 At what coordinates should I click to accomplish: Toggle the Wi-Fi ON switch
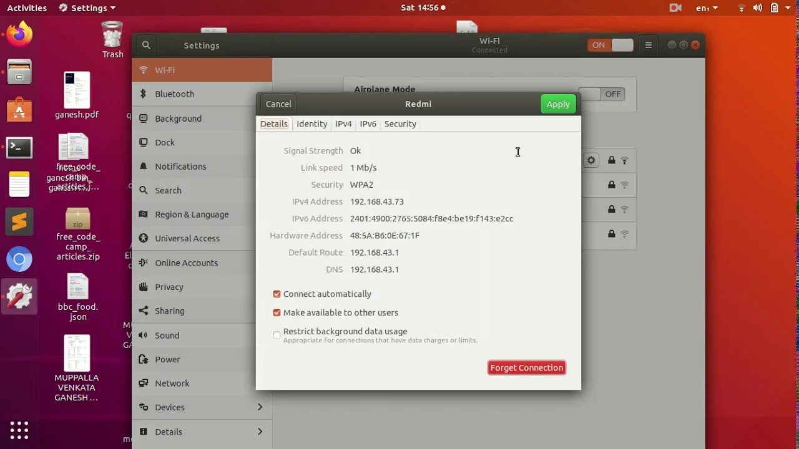[610, 45]
